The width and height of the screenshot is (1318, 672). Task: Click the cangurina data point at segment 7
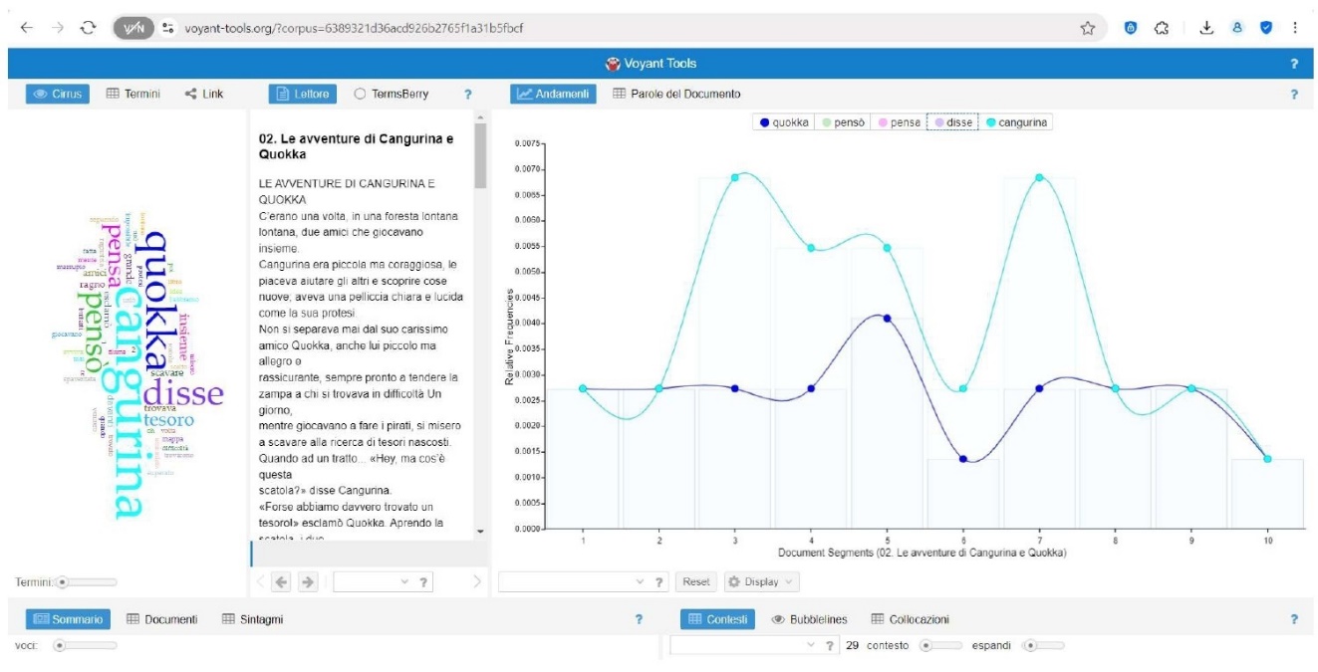coord(1039,177)
